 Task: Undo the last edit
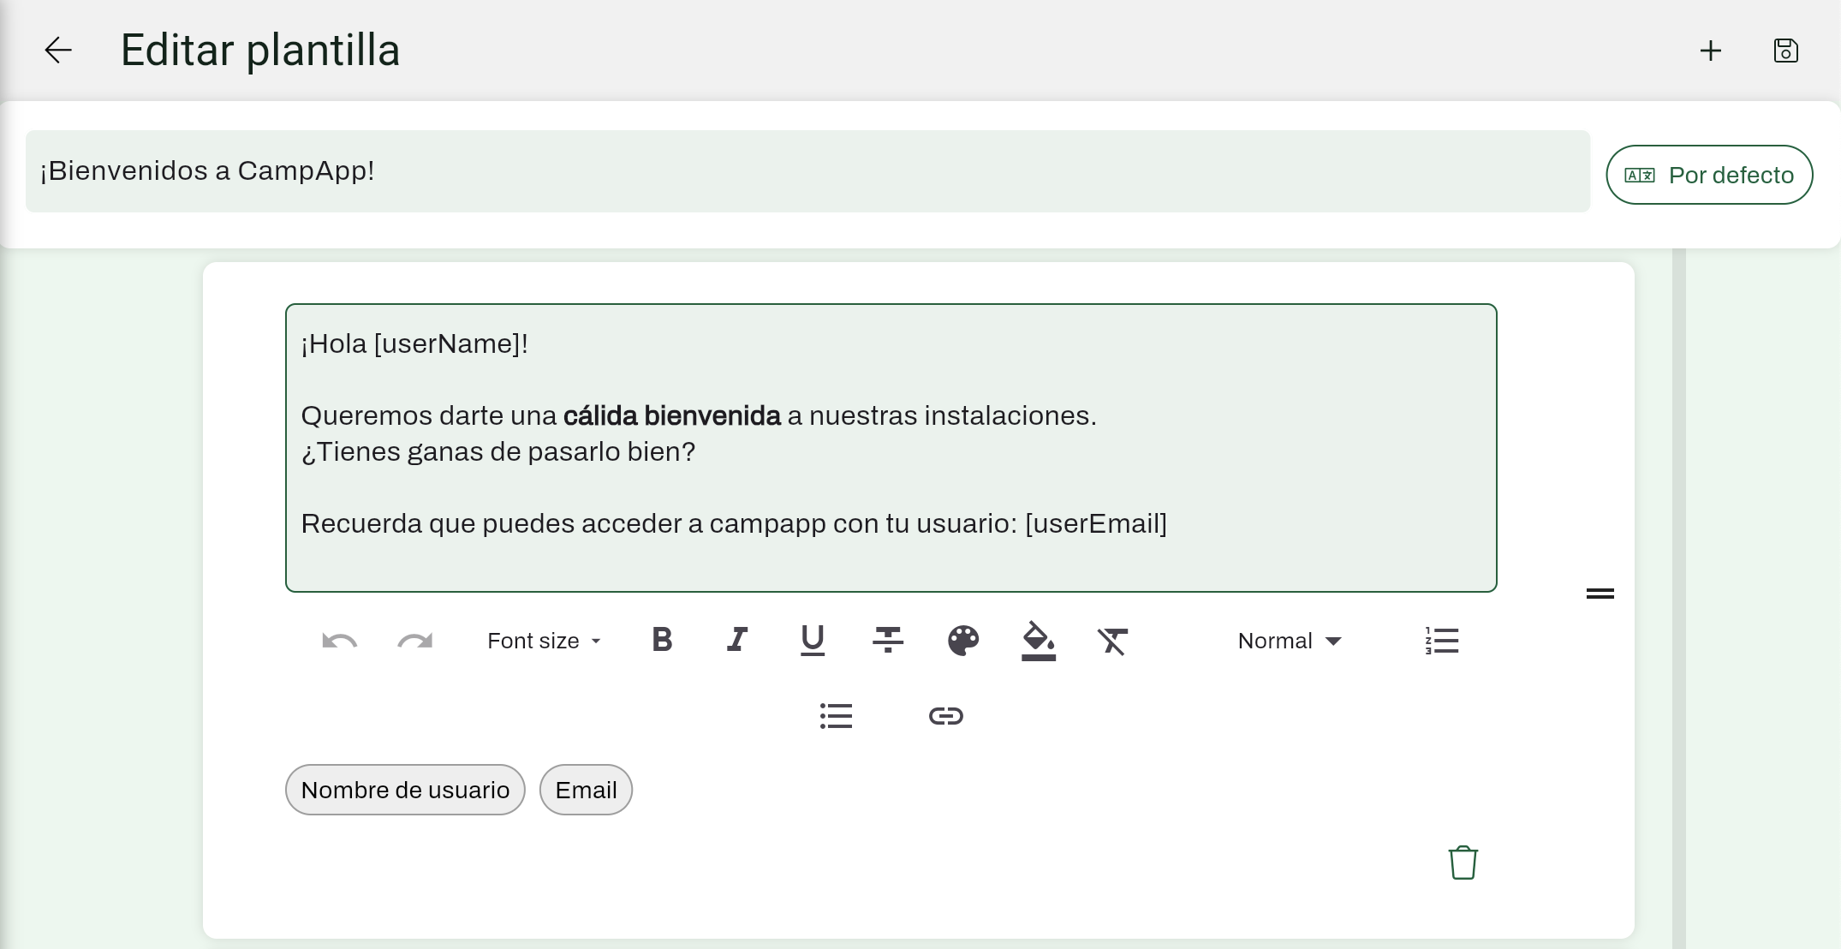[x=339, y=641]
